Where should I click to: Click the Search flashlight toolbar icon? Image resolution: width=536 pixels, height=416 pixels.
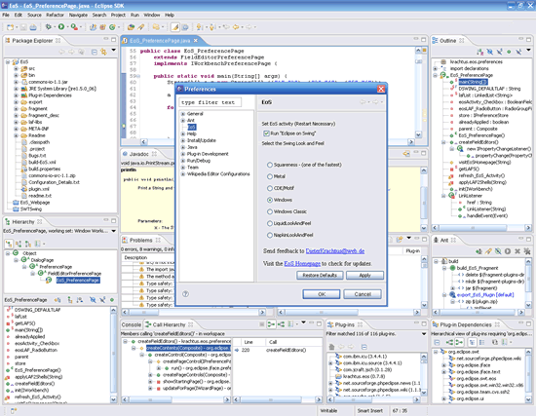141,26
